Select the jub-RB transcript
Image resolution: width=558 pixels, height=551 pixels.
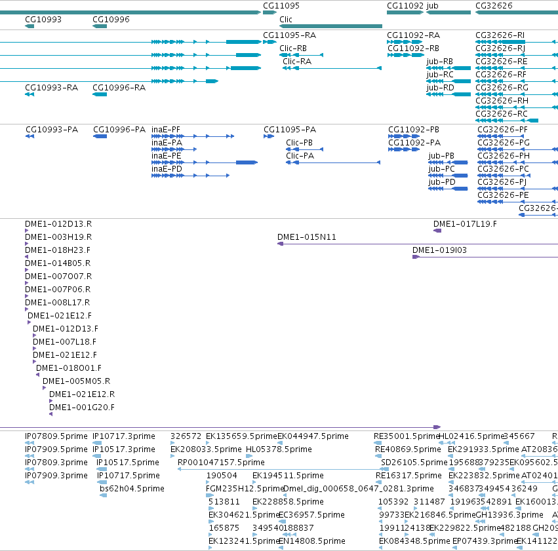[448, 68]
